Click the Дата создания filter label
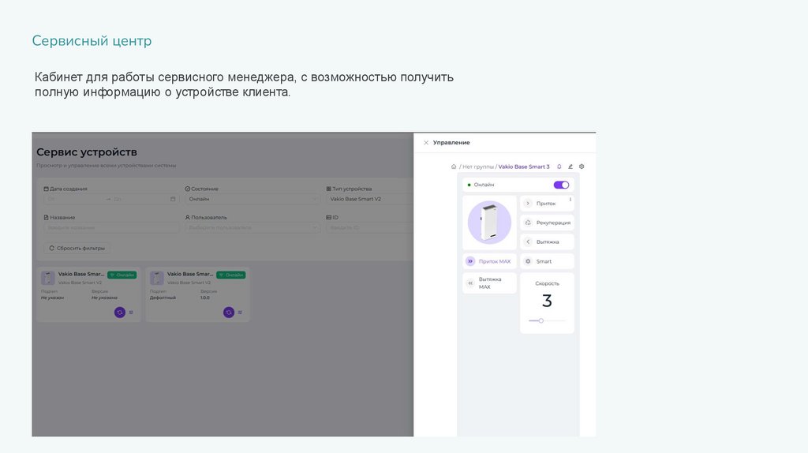Viewport: 808px width, 453px height. (65, 189)
